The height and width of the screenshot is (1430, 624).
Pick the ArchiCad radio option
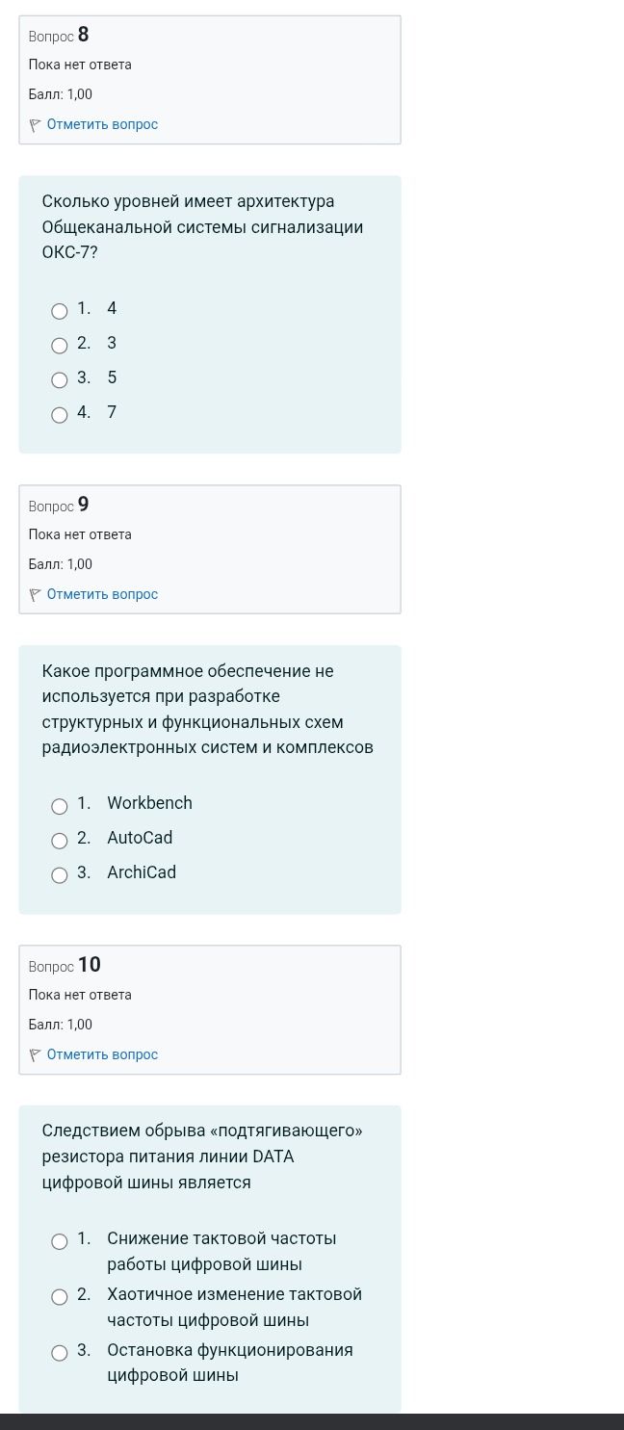pos(61,875)
